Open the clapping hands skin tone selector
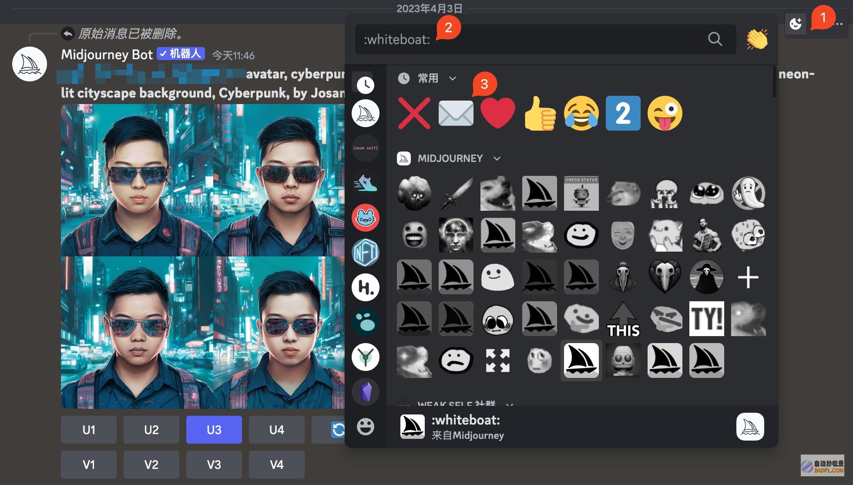The image size is (853, 485). pos(757,39)
